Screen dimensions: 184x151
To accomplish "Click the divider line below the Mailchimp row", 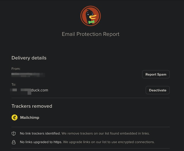I will pos(91,127).
